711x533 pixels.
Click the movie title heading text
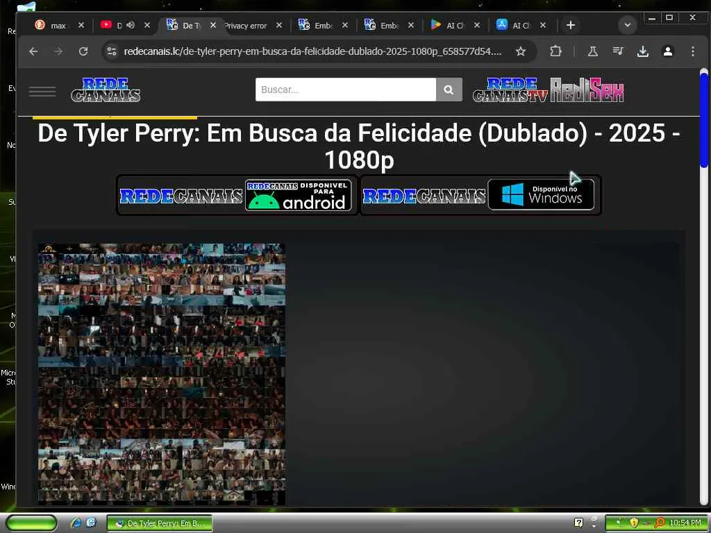pyautogui.click(x=359, y=146)
